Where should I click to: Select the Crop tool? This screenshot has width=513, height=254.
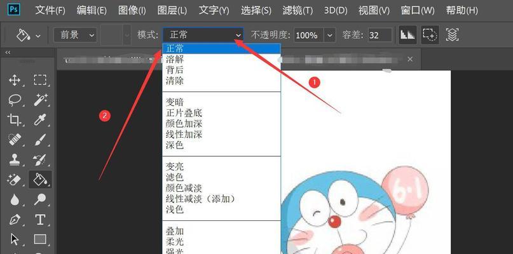pyautogui.click(x=15, y=120)
